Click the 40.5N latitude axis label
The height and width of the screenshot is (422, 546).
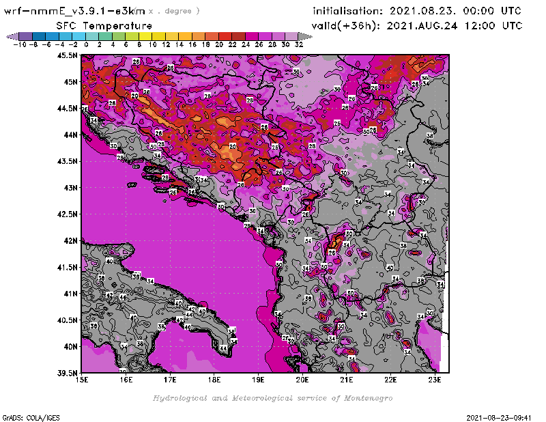[x=68, y=320]
